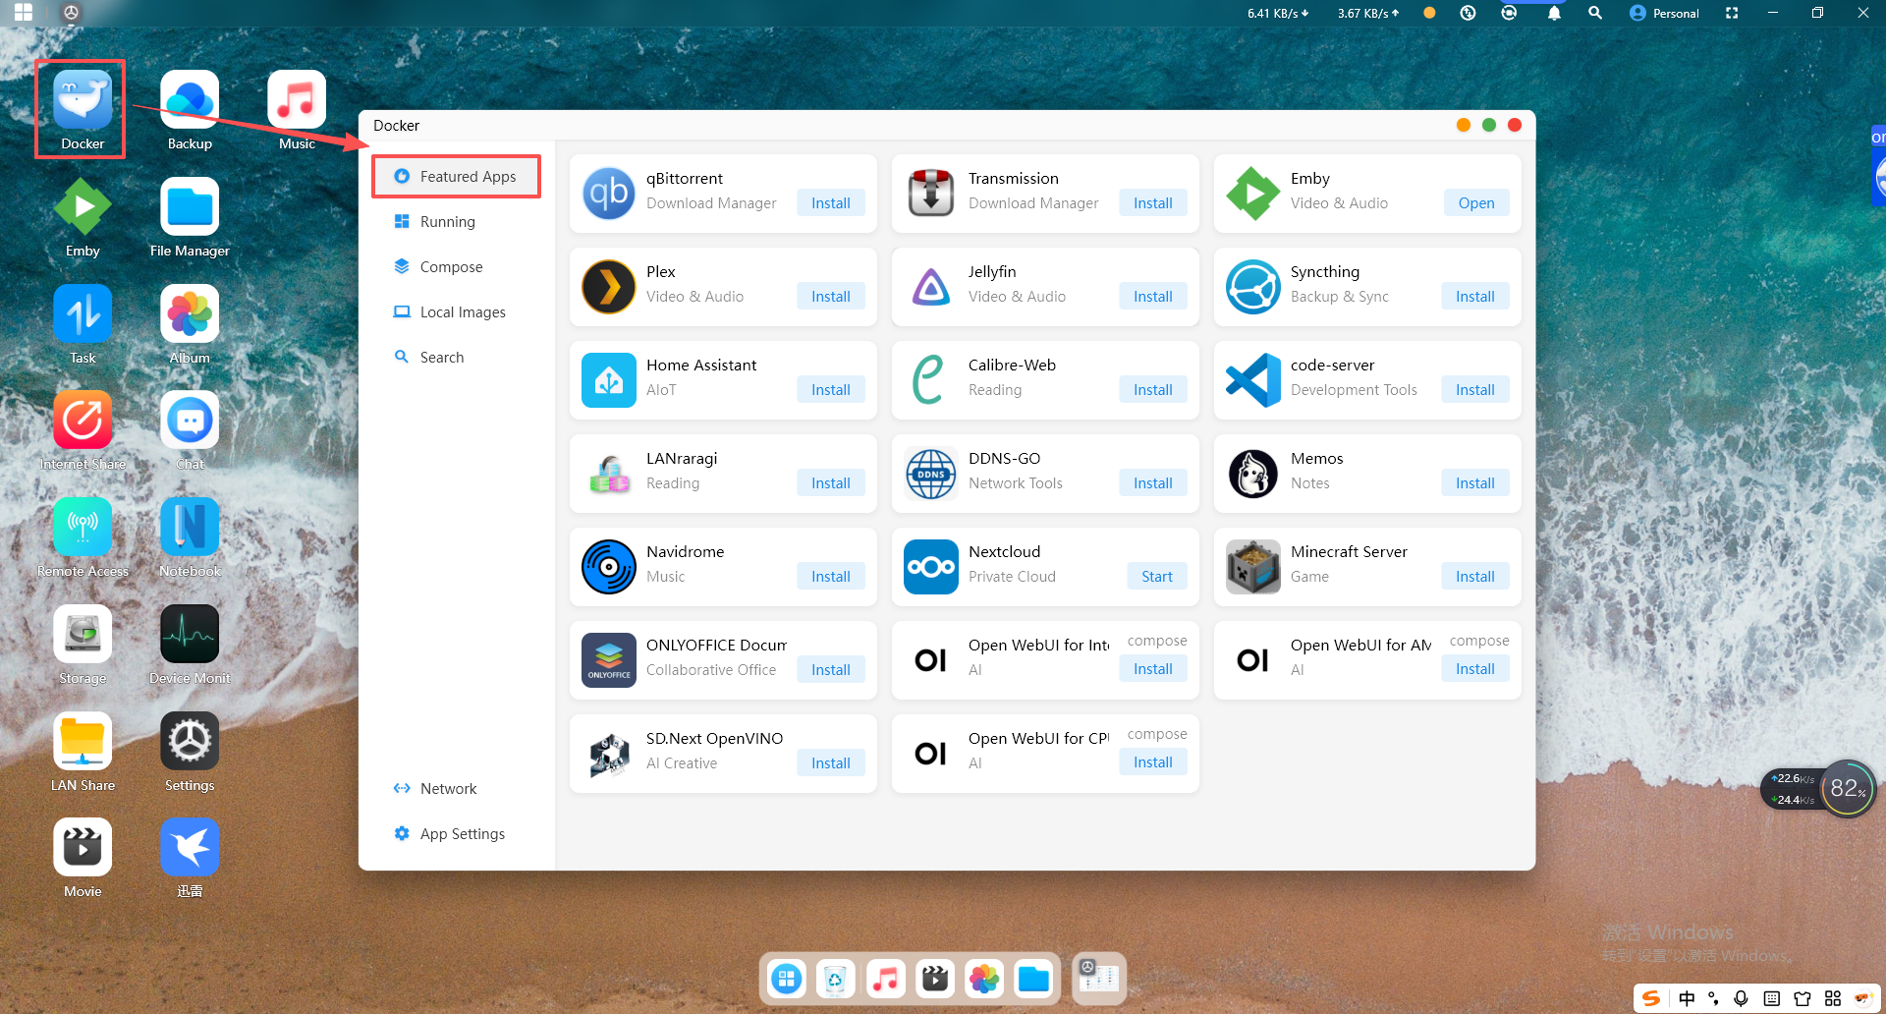The height and width of the screenshot is (1014, 1886).
Task: Install ONLYOFFICE Document Server
Action: coord(831,670)
